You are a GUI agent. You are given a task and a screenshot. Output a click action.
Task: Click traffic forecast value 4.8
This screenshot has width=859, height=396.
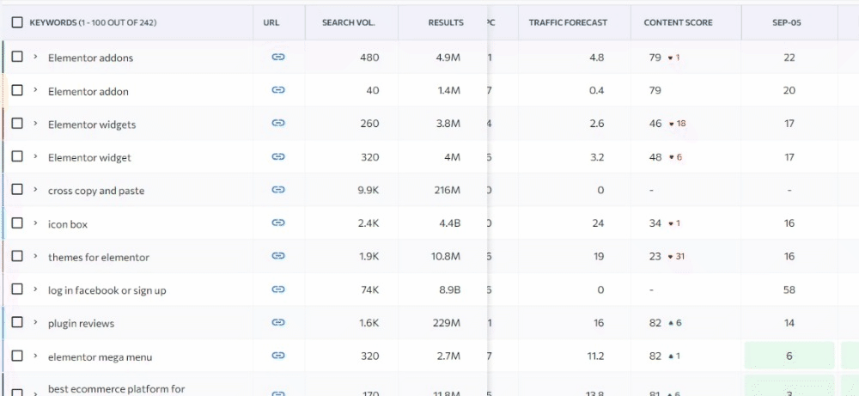click(x=597, y=57)
